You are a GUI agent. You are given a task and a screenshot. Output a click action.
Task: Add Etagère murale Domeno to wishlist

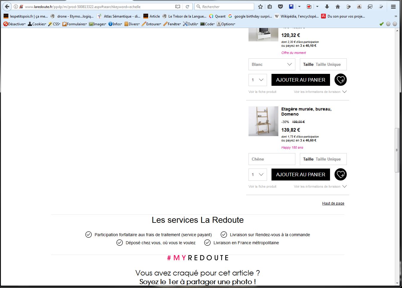pyautogui.click(x=340, y=175)
